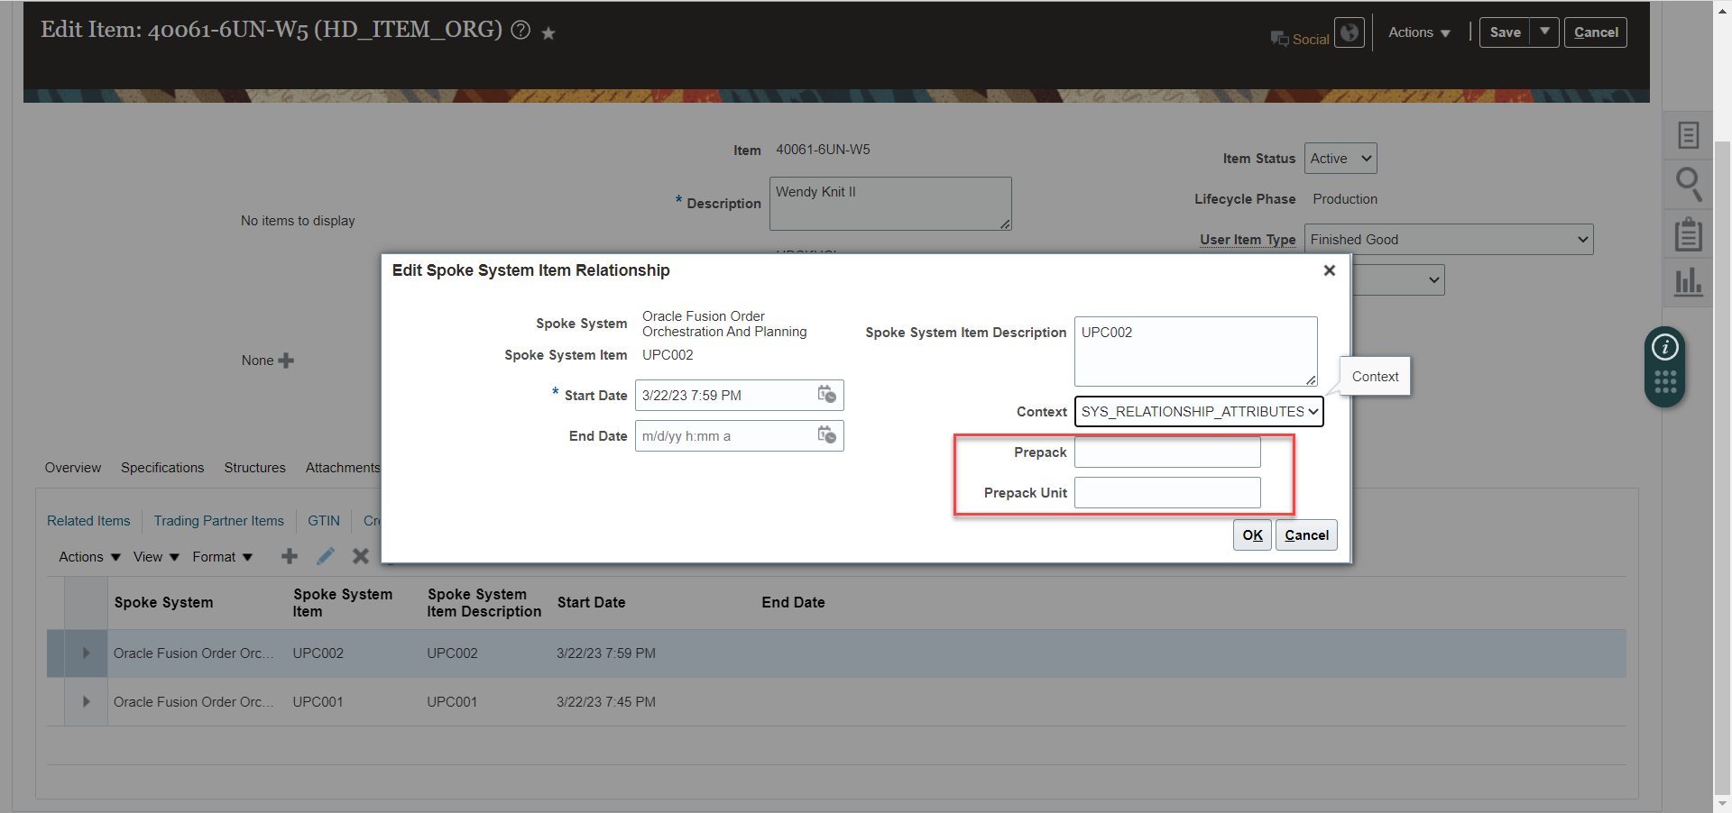Open the reports bar-chart icon in right sidebar
This screenshot has width=1732, height=813.
click(x=1688, y=282)
